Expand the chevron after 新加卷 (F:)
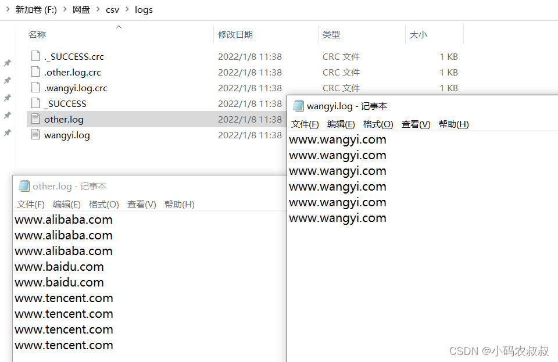This screenshot has height=362, width=558. coord(65,9)
